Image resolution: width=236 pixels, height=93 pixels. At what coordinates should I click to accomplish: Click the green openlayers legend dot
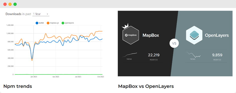coord(63,23)
